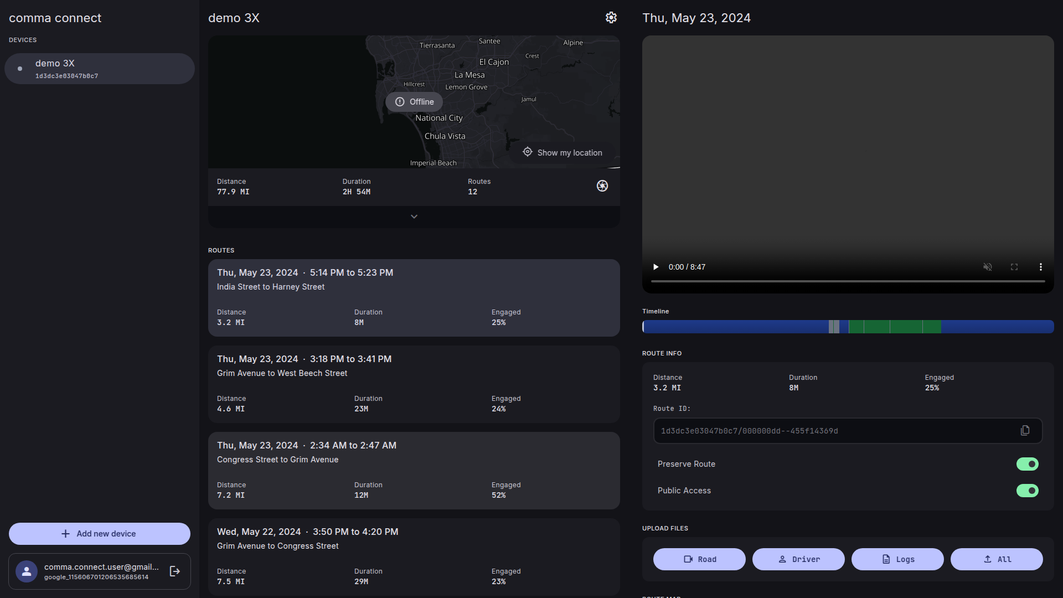This screenshot has height=598, width=1063.
Task: Upload Driver camera files
Action: point(798,559)
